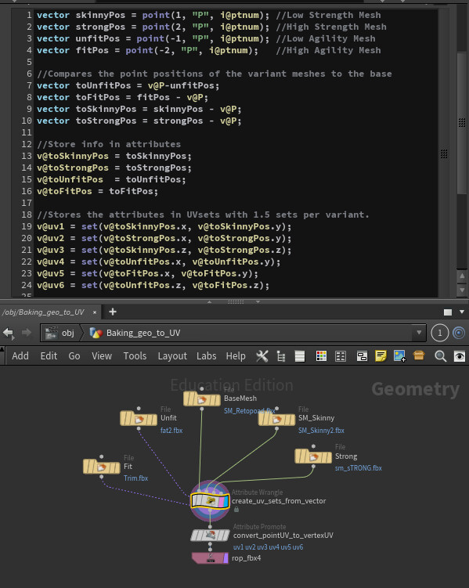
Task: Select the convert_pointUV_to_vertexUV promote node
Action: (x=210, y=535)
